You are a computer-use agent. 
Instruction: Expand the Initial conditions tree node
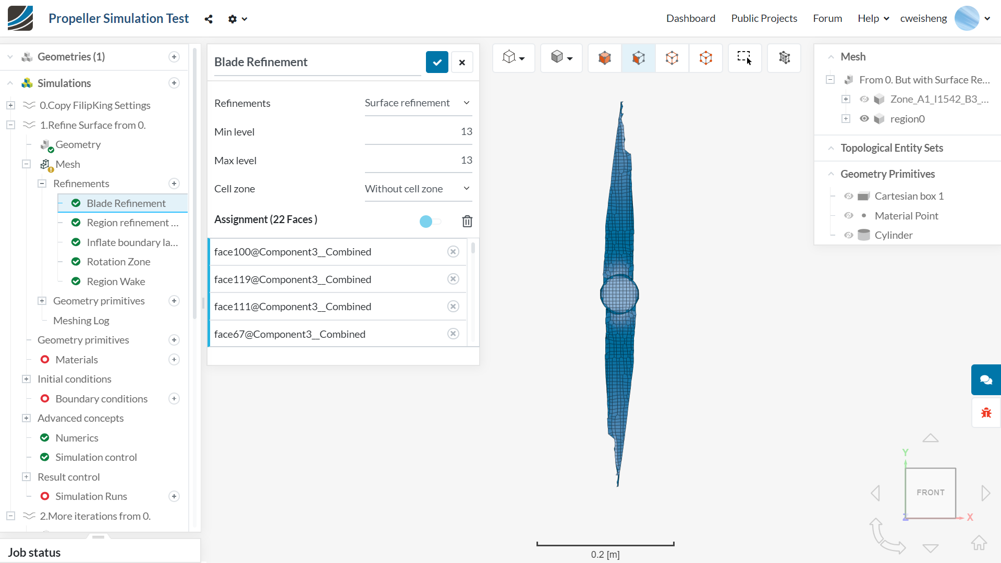[x=26, y=379]
